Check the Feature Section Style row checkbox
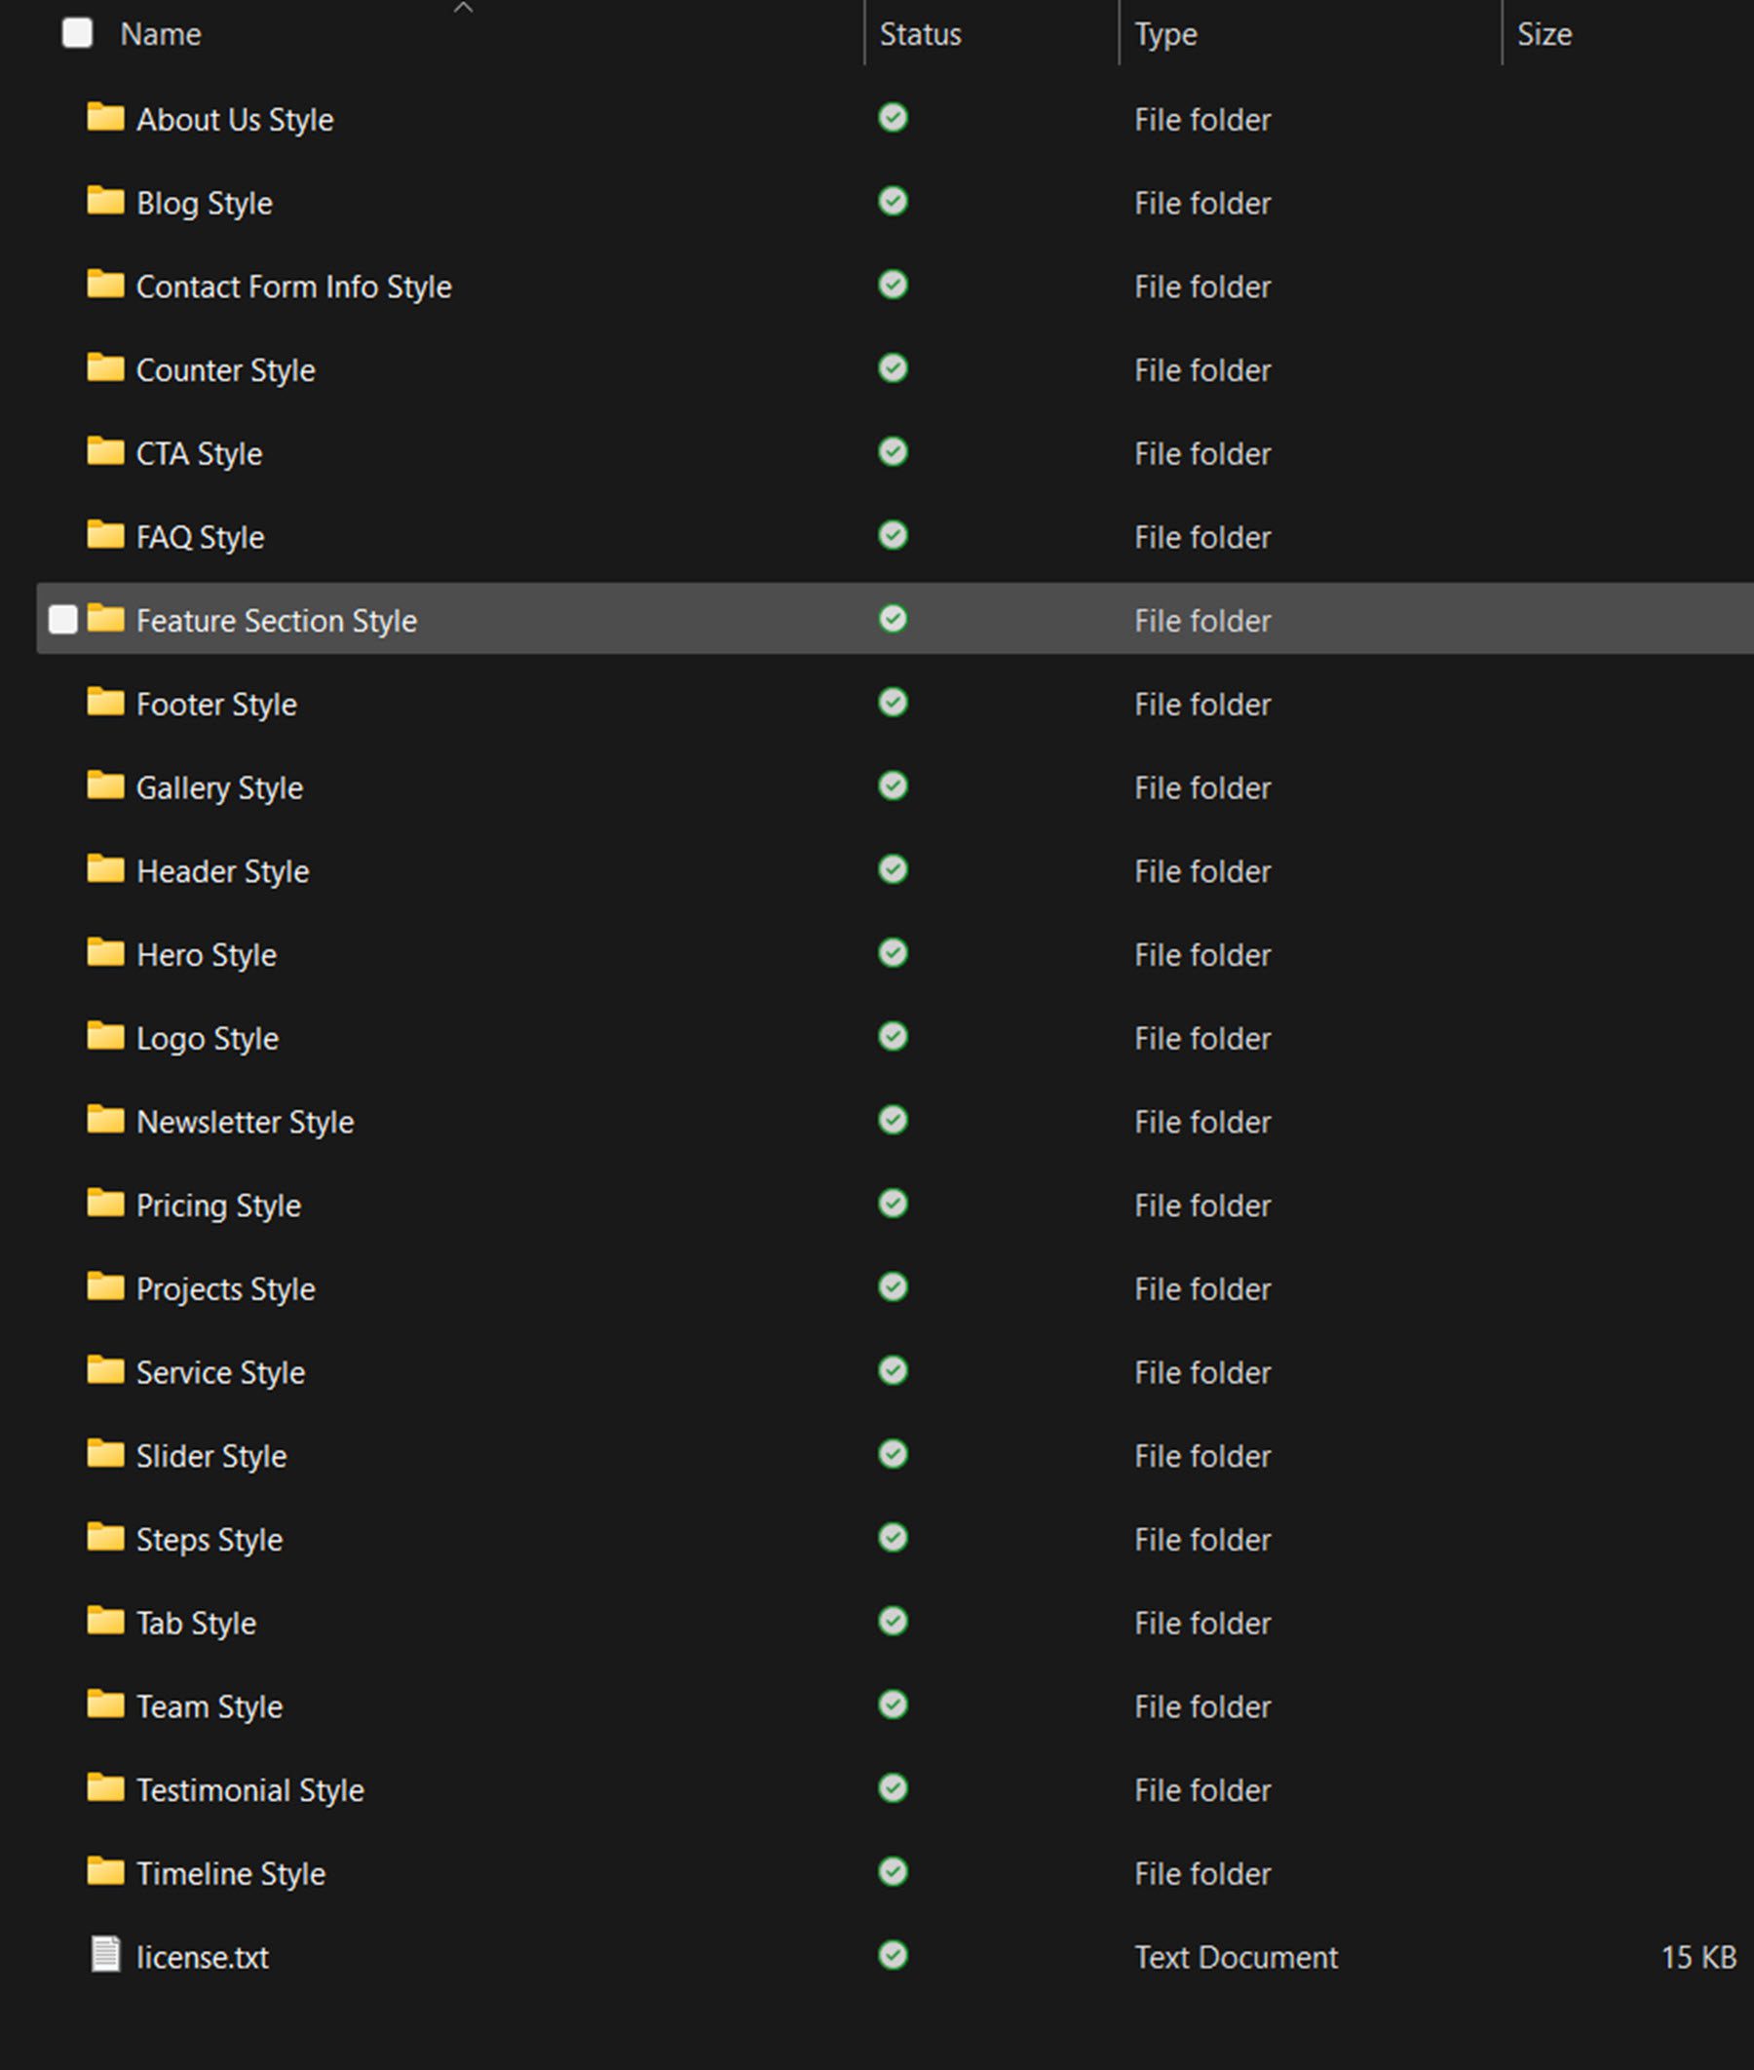 coord(63,620)
